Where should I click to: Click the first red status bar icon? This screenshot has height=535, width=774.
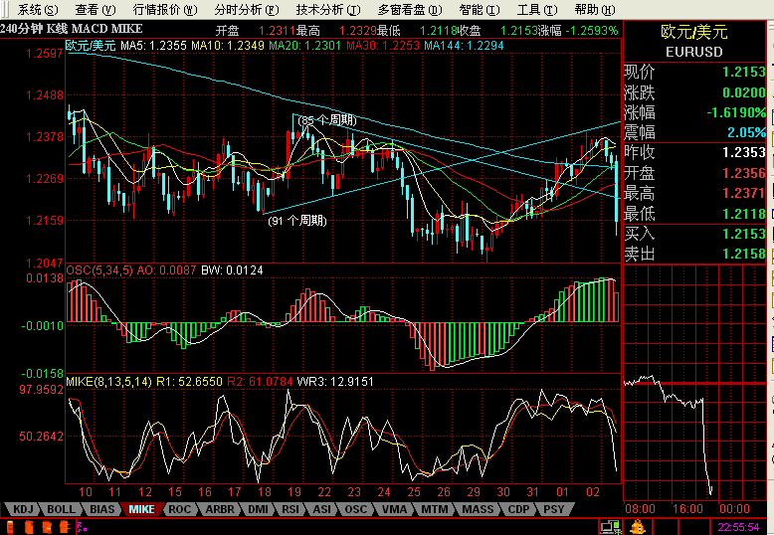(x=10, y=527)
